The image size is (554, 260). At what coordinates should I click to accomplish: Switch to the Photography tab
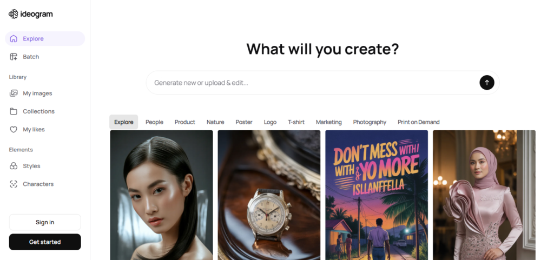(x=370, y=122)
